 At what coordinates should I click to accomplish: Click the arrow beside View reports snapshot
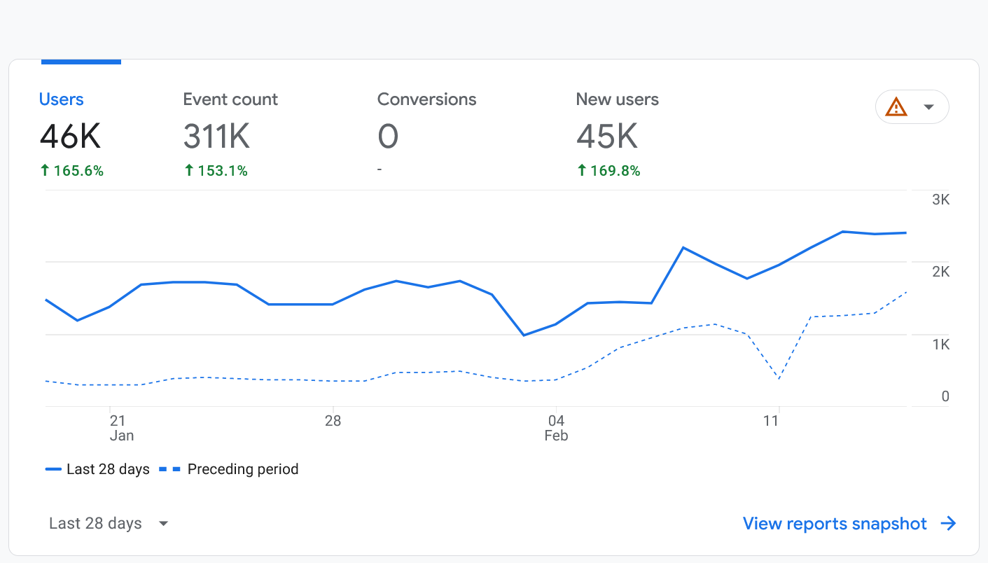coord(949,523)
